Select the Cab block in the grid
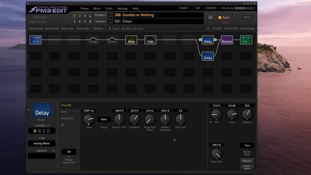Image resolution: width=311 pixels, height=175 pixels. click(x=150, y=40)
